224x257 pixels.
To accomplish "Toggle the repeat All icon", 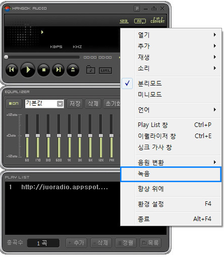I will point(140,21).
